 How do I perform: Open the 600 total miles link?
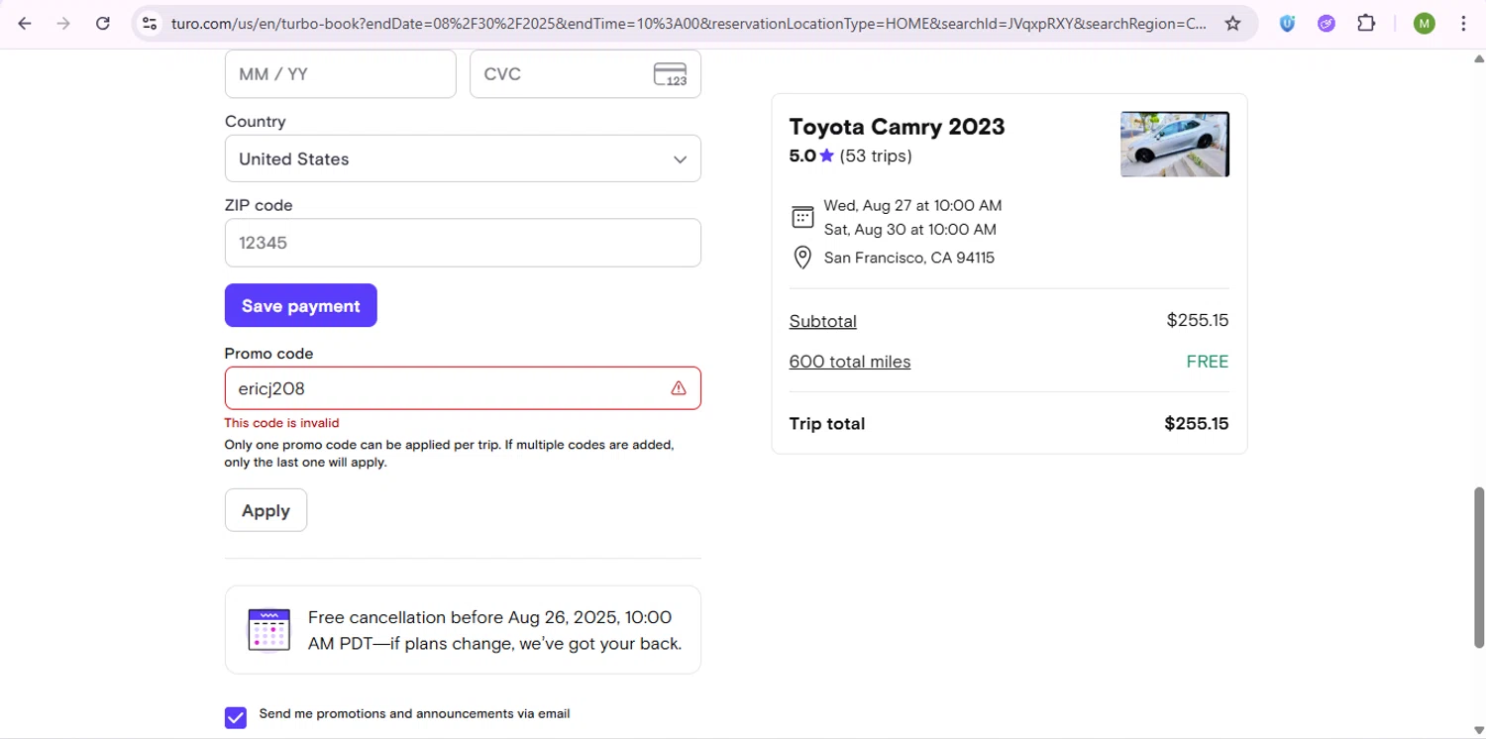click(x=850, y=362)
